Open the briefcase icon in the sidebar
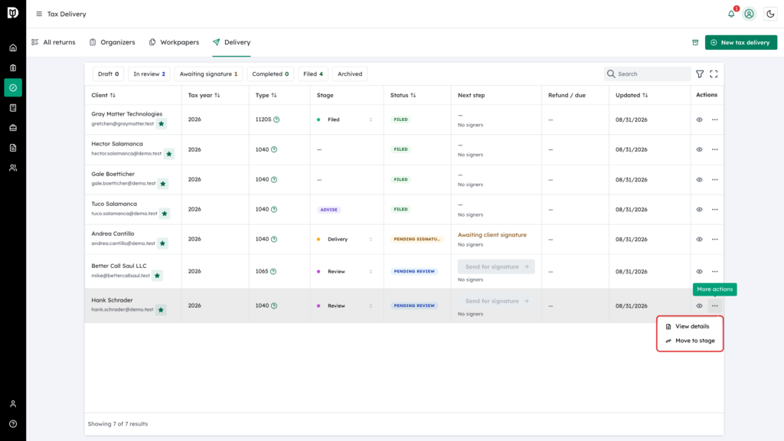 [x=13, y=128]
